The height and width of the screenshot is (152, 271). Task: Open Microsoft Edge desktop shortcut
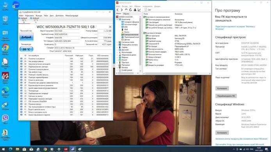5,92
